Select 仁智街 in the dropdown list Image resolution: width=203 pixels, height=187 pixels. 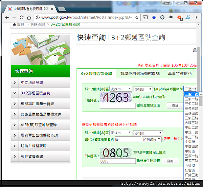pos(191,170)
